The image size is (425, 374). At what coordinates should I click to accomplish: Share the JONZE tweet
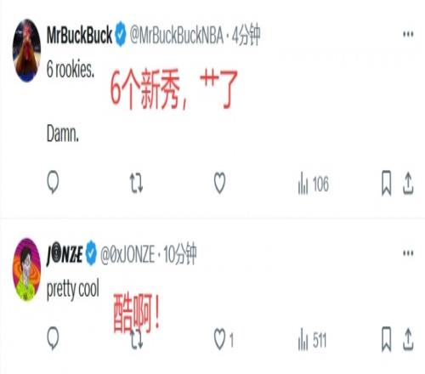point(408,339)
